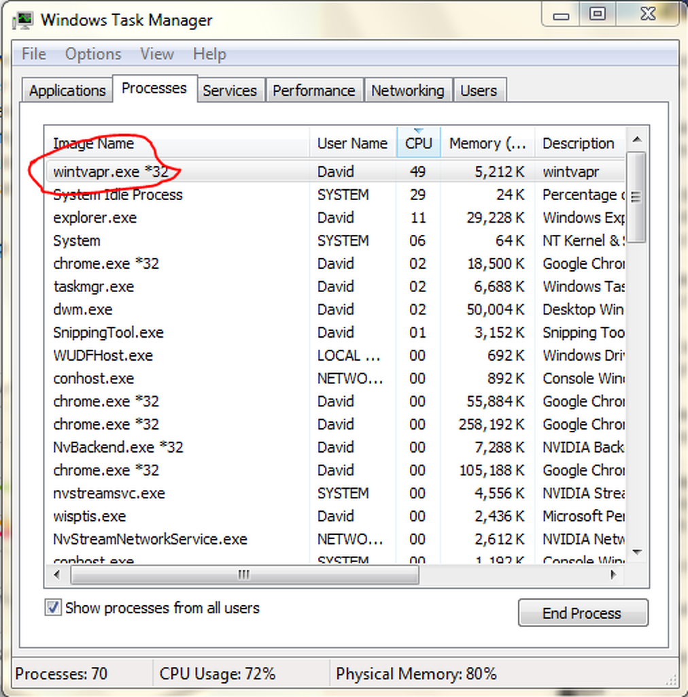Click the 50,004 K memory value
Viewport: 688px width, 697px height.
496,310
